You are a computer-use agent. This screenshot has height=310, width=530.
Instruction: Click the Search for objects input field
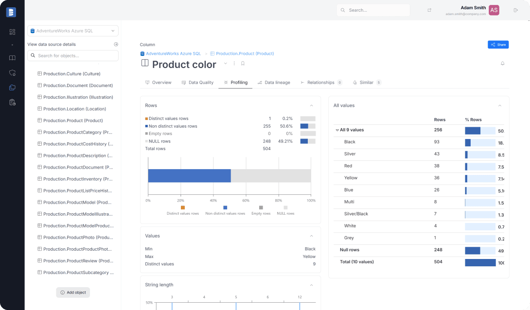pos(72,55)
